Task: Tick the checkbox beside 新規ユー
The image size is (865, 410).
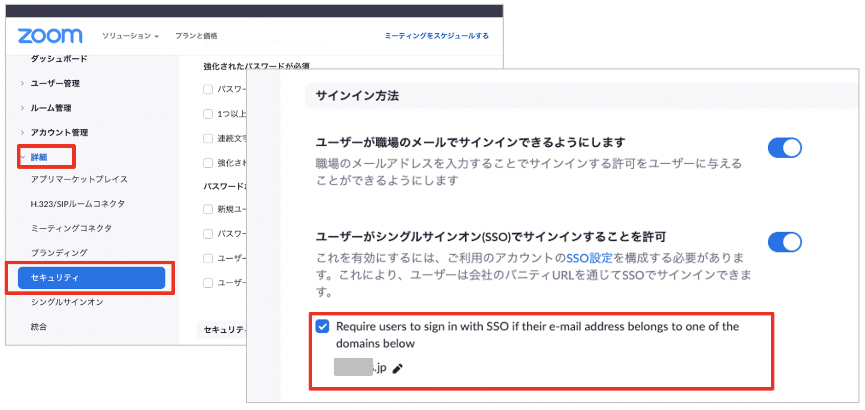Action: tap(208, 209)
